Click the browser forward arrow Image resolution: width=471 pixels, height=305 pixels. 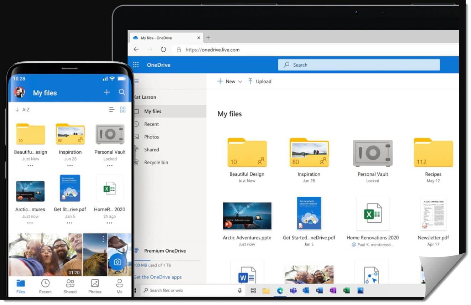coord(150,50)
